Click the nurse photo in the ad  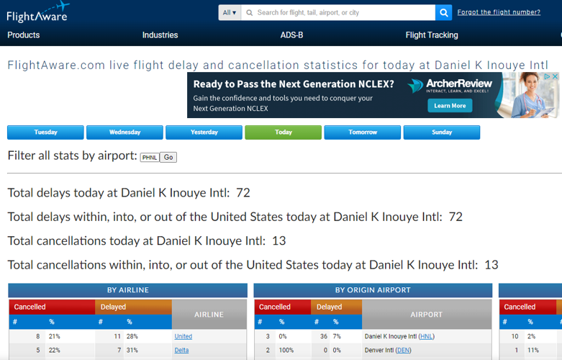[530, 95]
